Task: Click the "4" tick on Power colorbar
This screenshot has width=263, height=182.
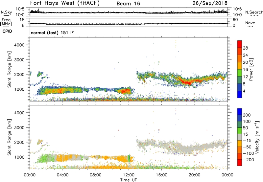Action: 244,91
